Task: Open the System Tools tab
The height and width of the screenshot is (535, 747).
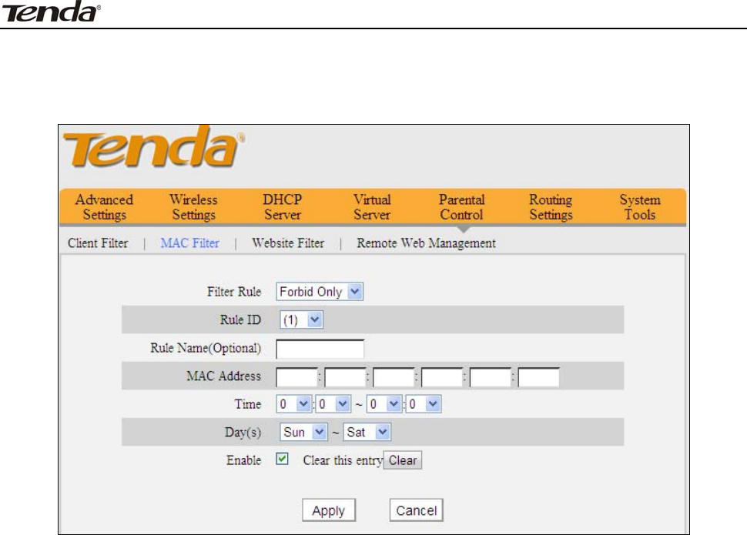Action: click(640, 207)
